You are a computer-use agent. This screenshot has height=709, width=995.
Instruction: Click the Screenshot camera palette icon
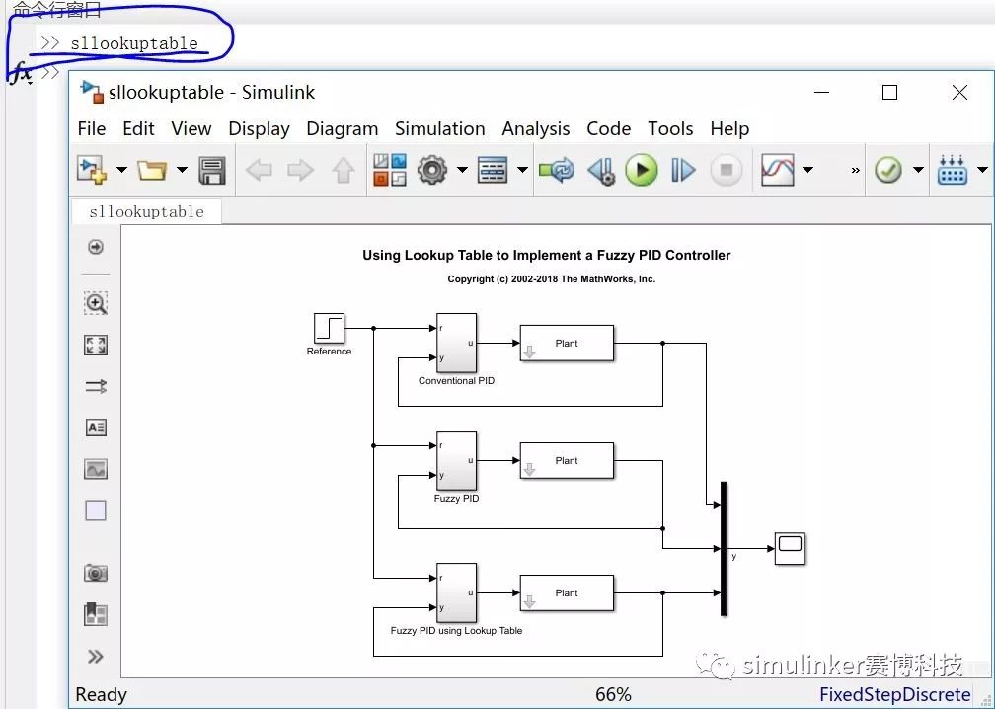[x=96, y=573]
